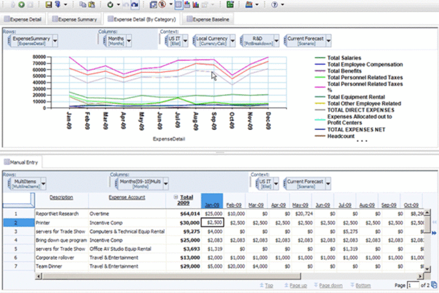
Task: Open the US IT context dropdown in chart panel
Action: [185, 41]
